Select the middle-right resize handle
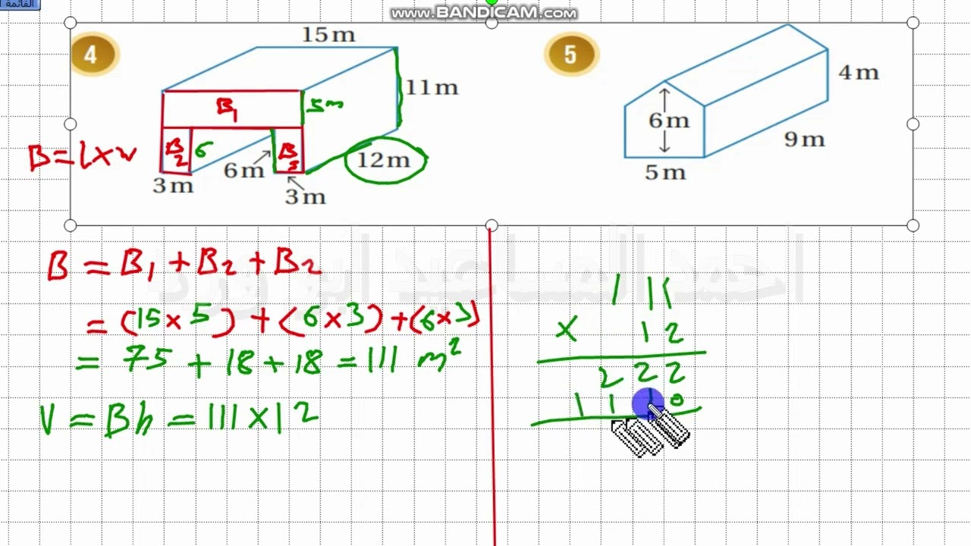The image size is (971, 546). (913, 124)
